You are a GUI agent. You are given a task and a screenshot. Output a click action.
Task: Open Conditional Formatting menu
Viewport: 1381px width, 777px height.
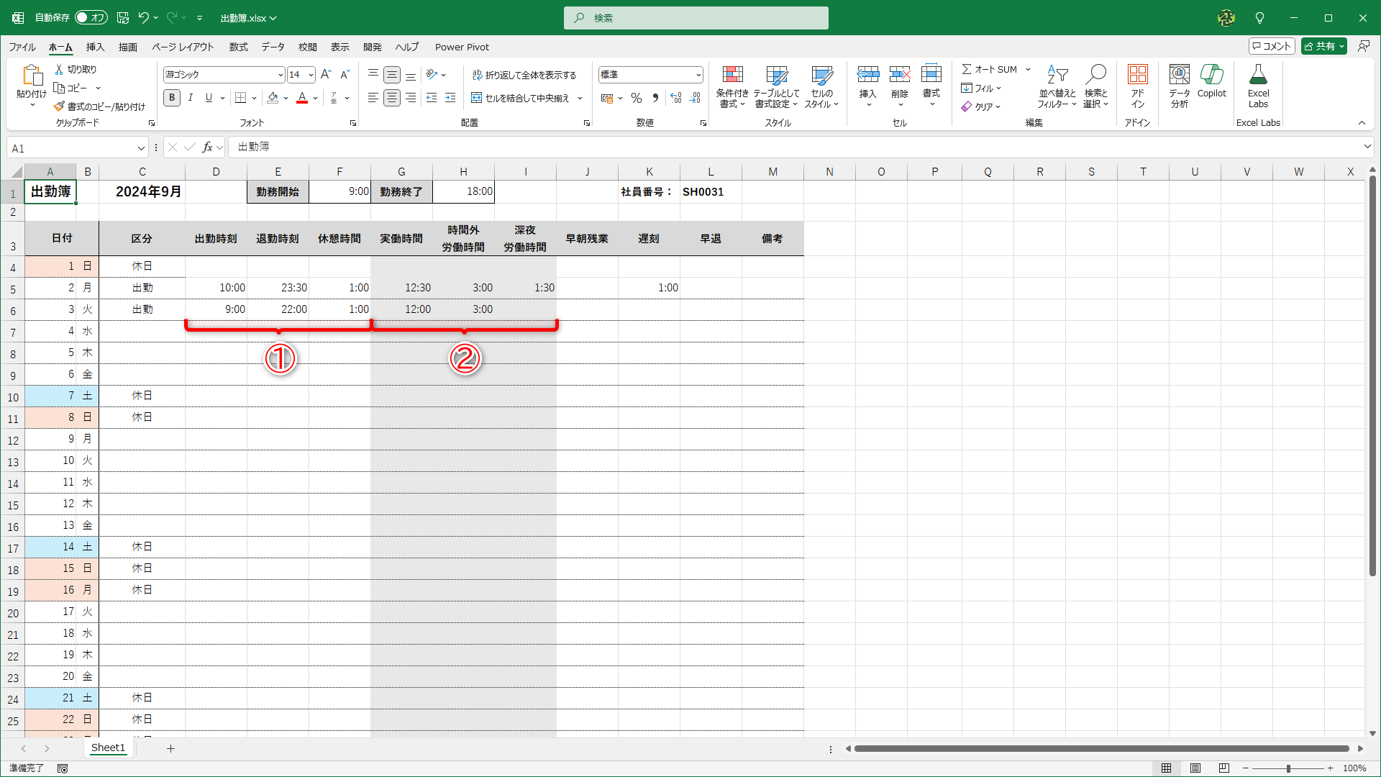coord(732,87)
